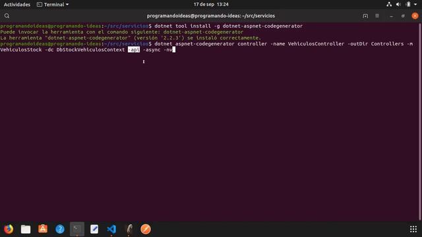This screenshot has width=422, height=237.
Task: Open Files manager from the dock
Action: 26,229
